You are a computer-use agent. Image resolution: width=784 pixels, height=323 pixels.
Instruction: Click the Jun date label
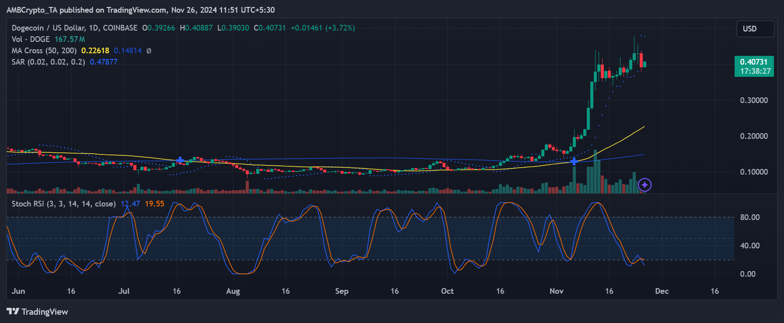pyautogui.click(x=18, y=291)
